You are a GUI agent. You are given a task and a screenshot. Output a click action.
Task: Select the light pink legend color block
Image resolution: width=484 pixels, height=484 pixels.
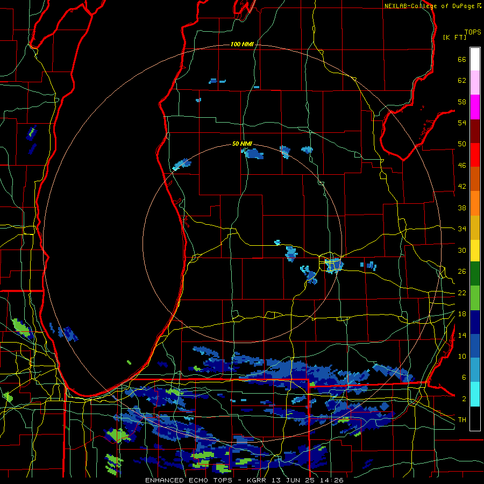[475, 83]
